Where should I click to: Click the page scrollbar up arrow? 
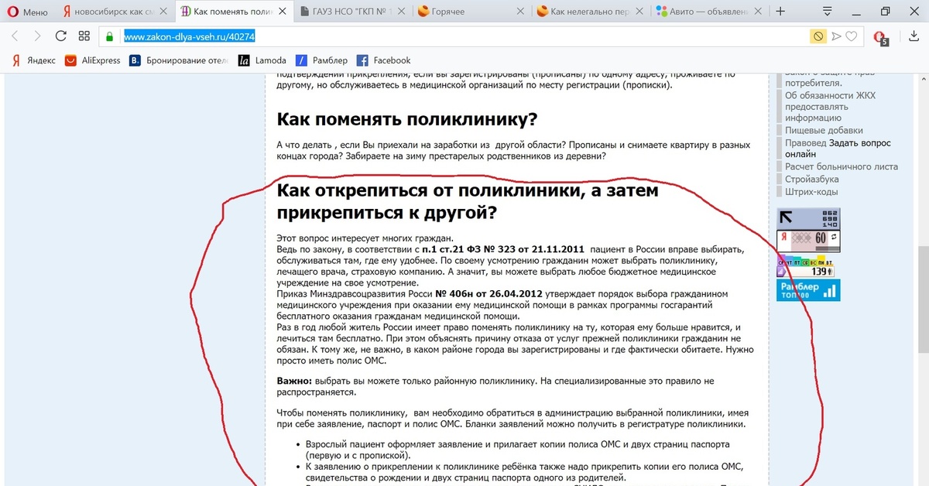tap(923, 78)
